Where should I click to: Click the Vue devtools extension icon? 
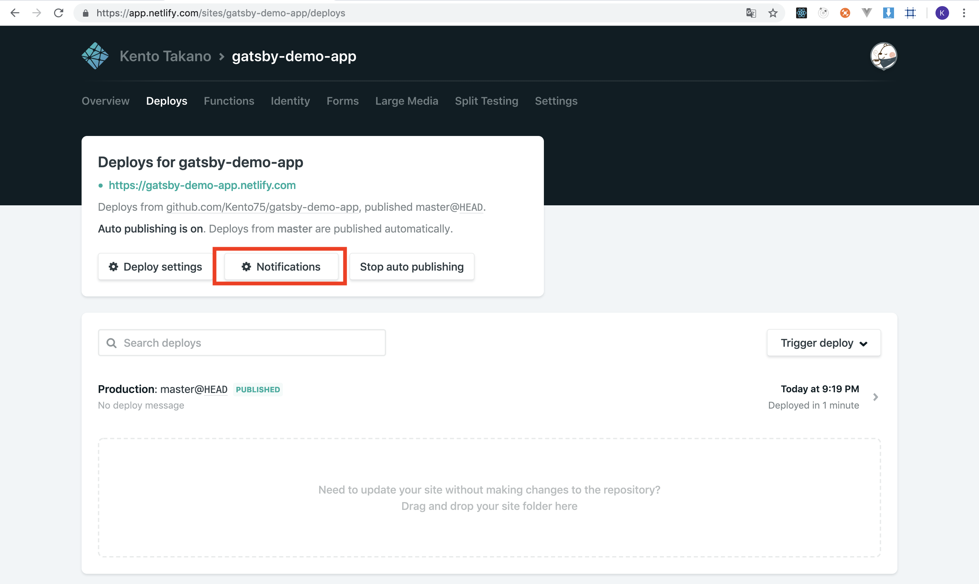click(x=866, y=13)
